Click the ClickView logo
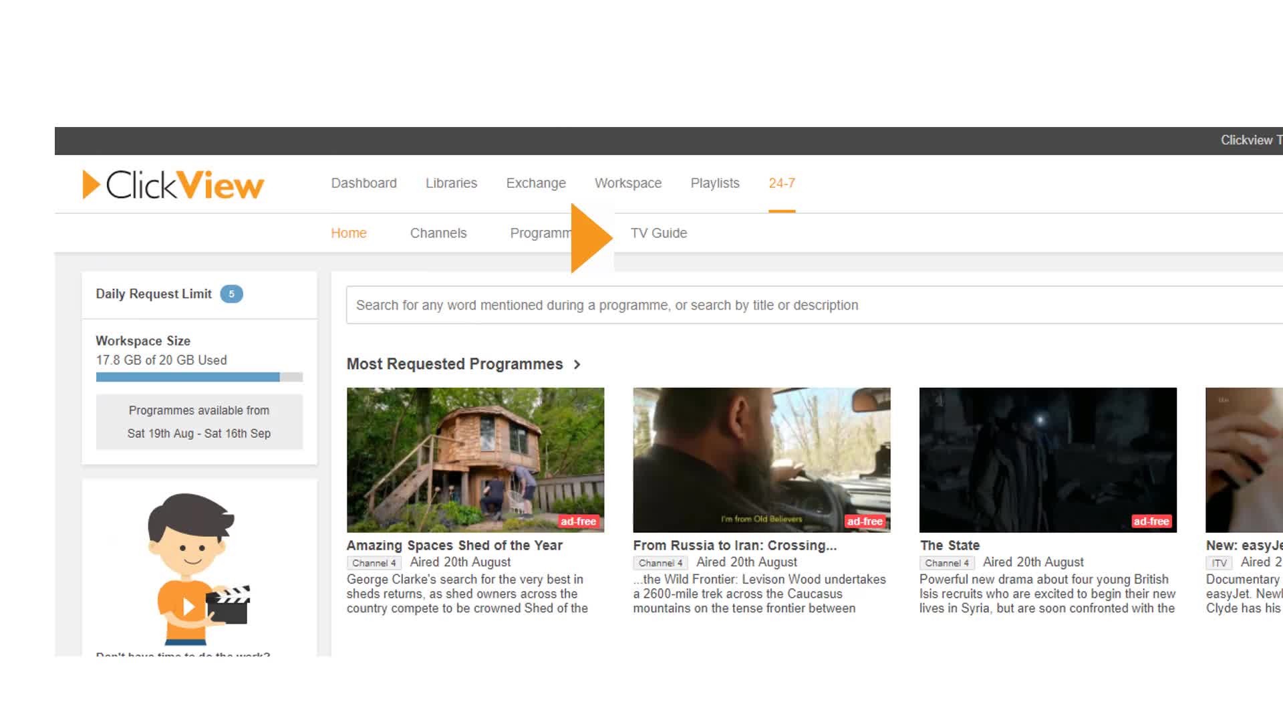This screenshot has width=1283, height=722. coord(173,185)
